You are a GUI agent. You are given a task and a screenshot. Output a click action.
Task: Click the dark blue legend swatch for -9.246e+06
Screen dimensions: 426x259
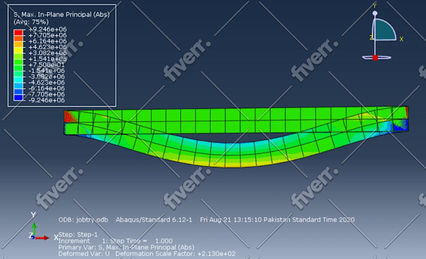pos(18,98)
